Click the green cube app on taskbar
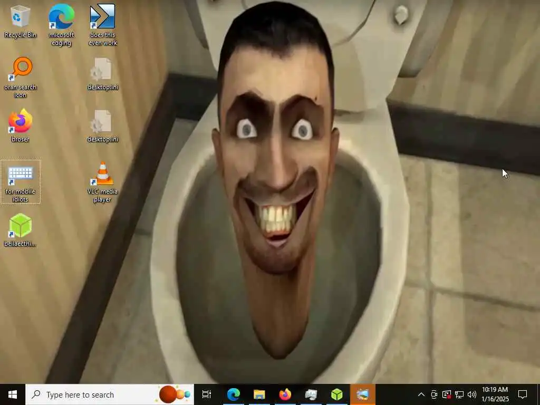This screenshot has height=405, width=540. coord(337,394)
